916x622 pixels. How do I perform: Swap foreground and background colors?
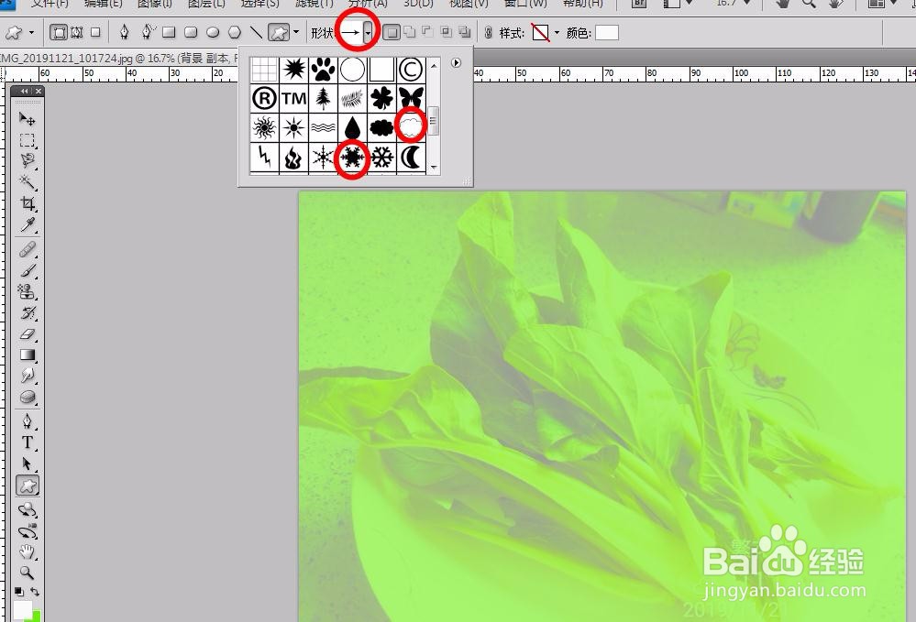click(35, 591)
